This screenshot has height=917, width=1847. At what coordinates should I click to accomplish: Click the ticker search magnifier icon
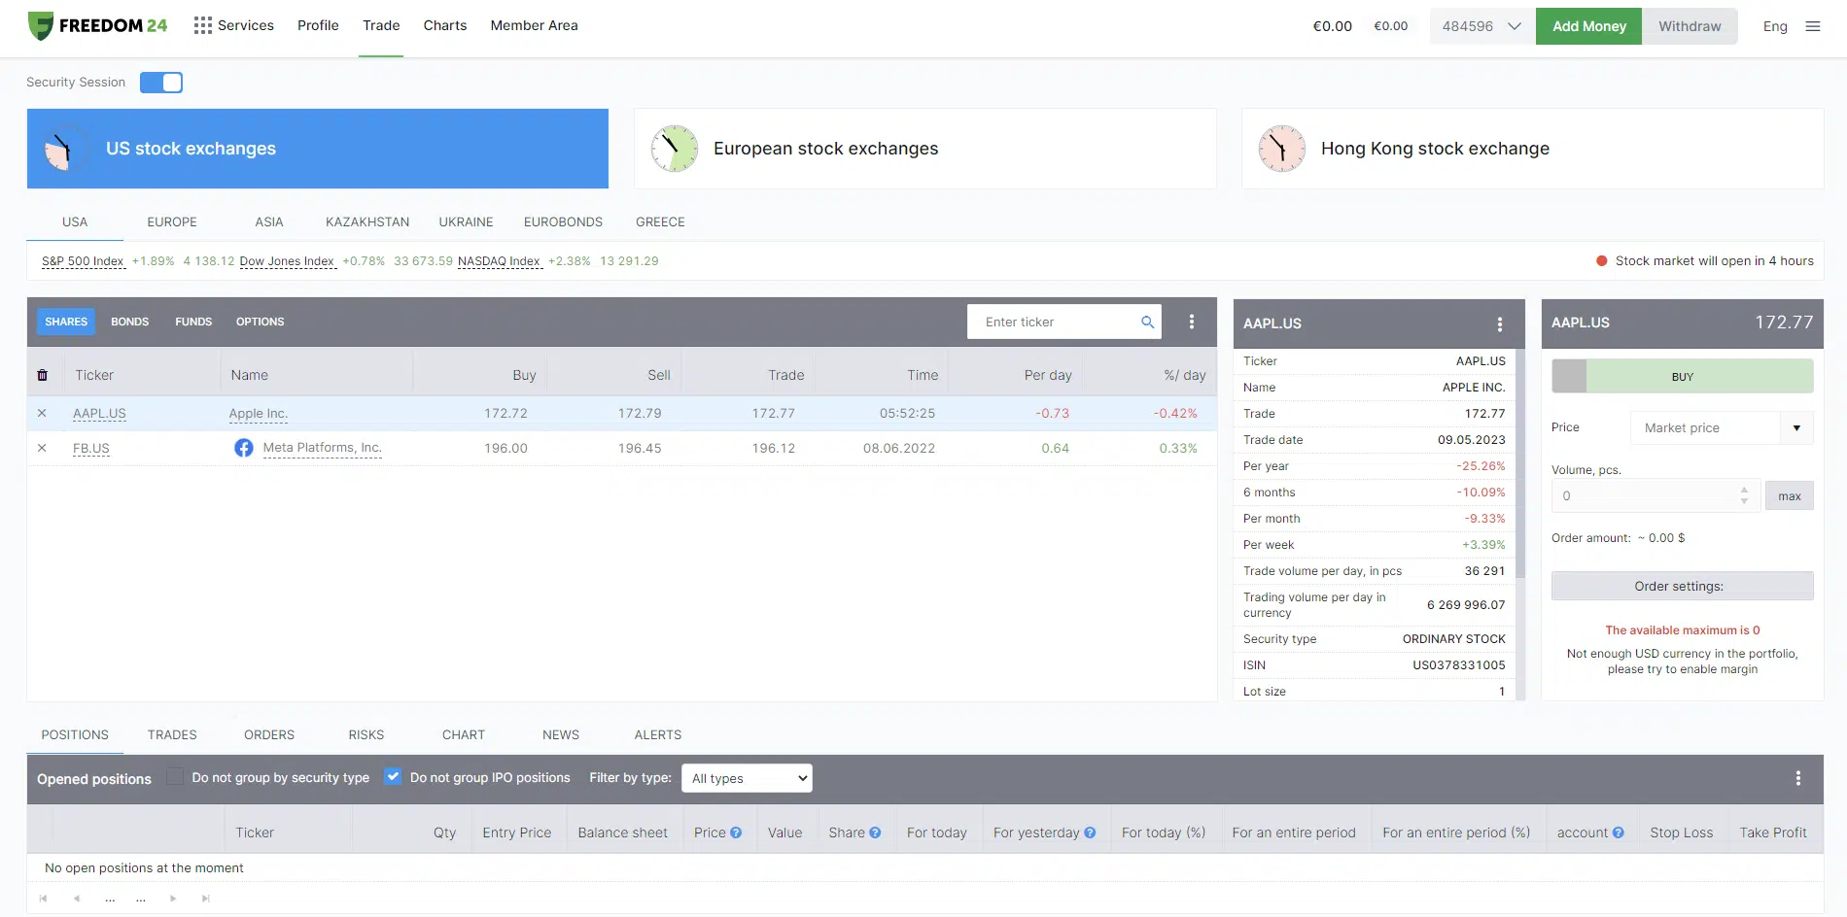click(x=1147, y=322)
